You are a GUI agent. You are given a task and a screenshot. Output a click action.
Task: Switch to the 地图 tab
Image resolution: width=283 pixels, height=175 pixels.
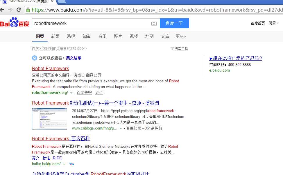point(149,37)
